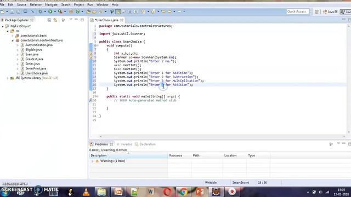Viewport: 351px width, 197px height.
Task: Open the Opera browser taskbar icon
Action: click(x=167, y=192)
